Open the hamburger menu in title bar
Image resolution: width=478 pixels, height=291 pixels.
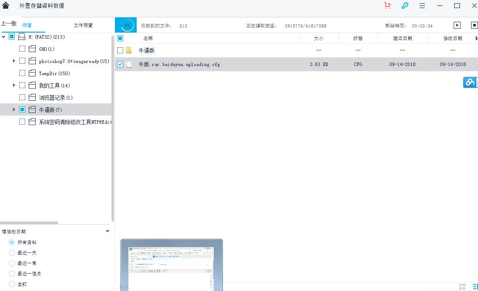pos(422,6)
